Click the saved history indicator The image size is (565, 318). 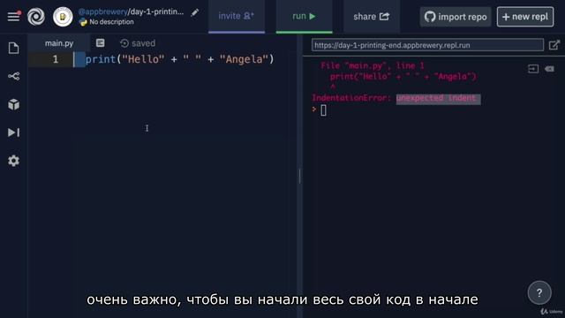coord(138,43)
